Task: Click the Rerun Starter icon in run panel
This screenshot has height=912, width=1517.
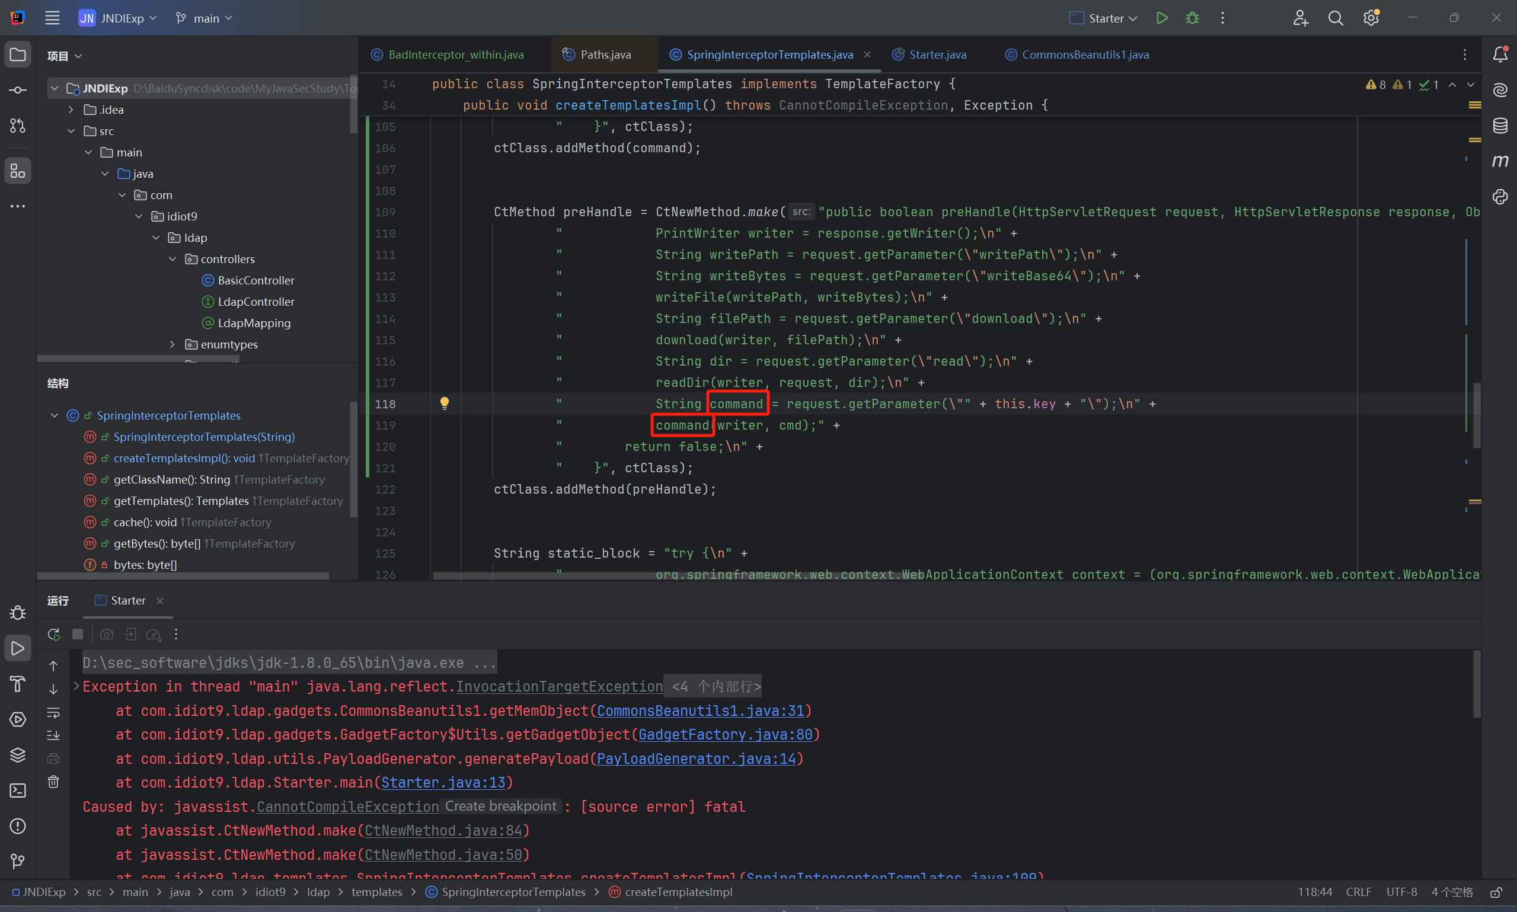Action: coord(54,634)
